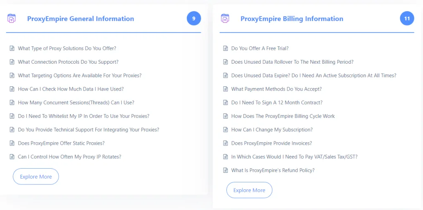Image resolution: width=423 pixels, height=210 pixels.
Task: Read the VAT/Sales Tax/GST article
Action: click(x=294, y=157)
